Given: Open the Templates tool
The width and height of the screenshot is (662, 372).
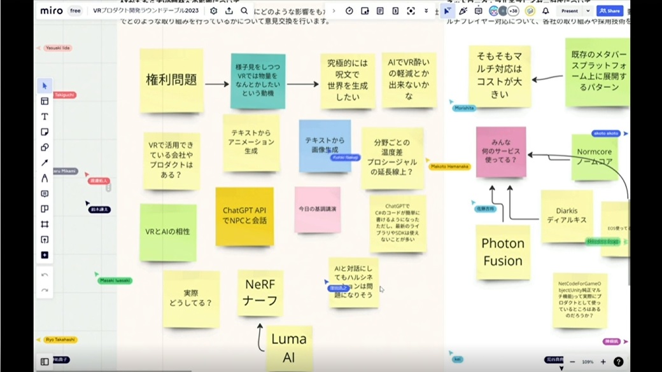Looking at the screenshot, I should 45,101.
